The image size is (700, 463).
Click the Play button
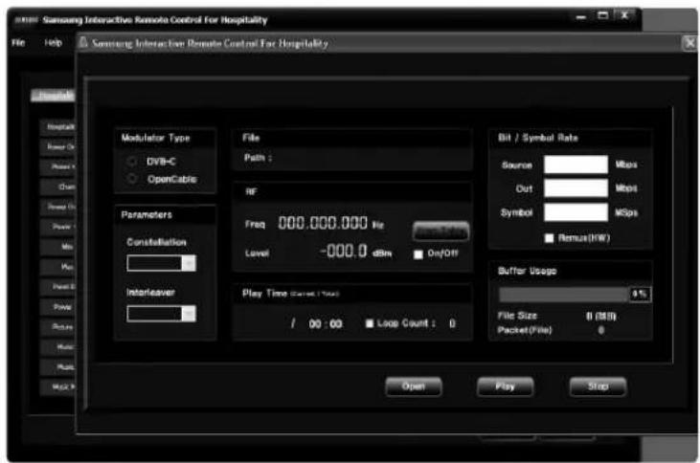[x=505, y=386]
